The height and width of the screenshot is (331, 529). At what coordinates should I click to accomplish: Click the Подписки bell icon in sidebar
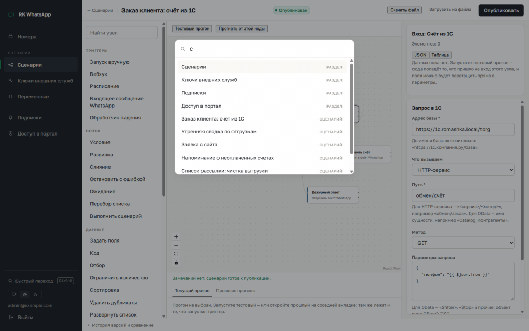11,117
